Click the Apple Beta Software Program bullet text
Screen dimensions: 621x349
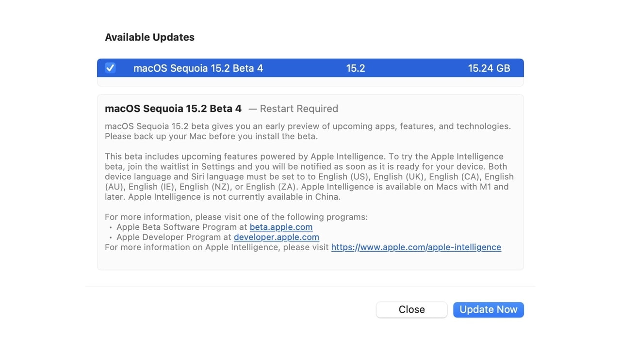(x=182, y=227)
